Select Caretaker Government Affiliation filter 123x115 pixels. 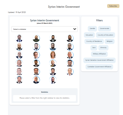tap(99, 67)
